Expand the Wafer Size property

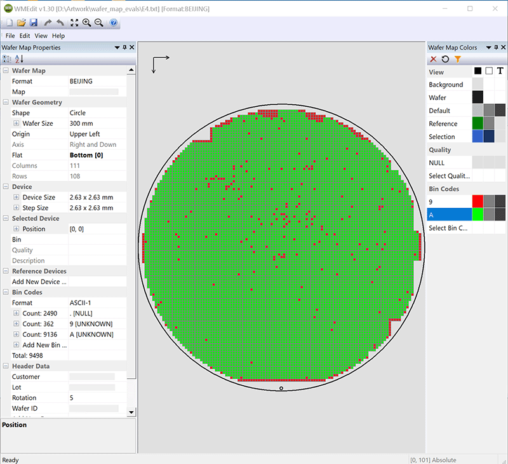click(17, 123)
